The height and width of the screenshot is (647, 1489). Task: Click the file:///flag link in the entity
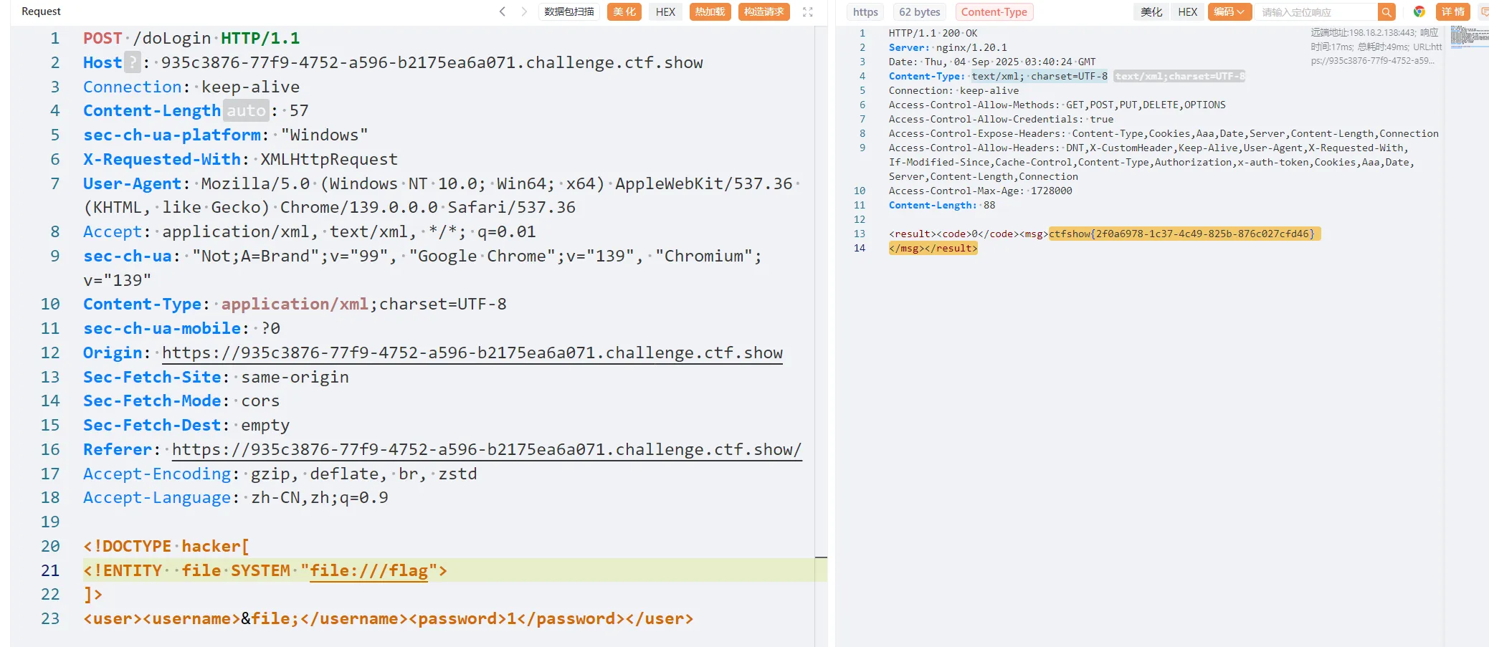pos(368,570)
